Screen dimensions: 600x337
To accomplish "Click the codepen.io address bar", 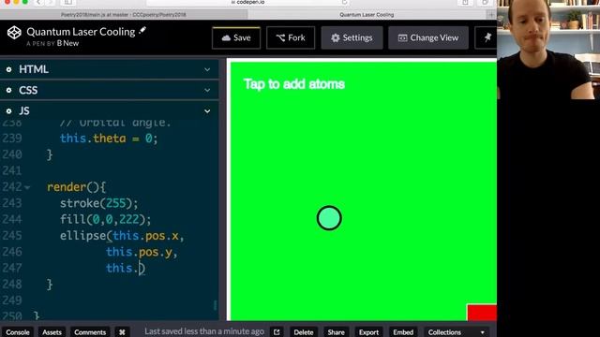I will (247, 2).
